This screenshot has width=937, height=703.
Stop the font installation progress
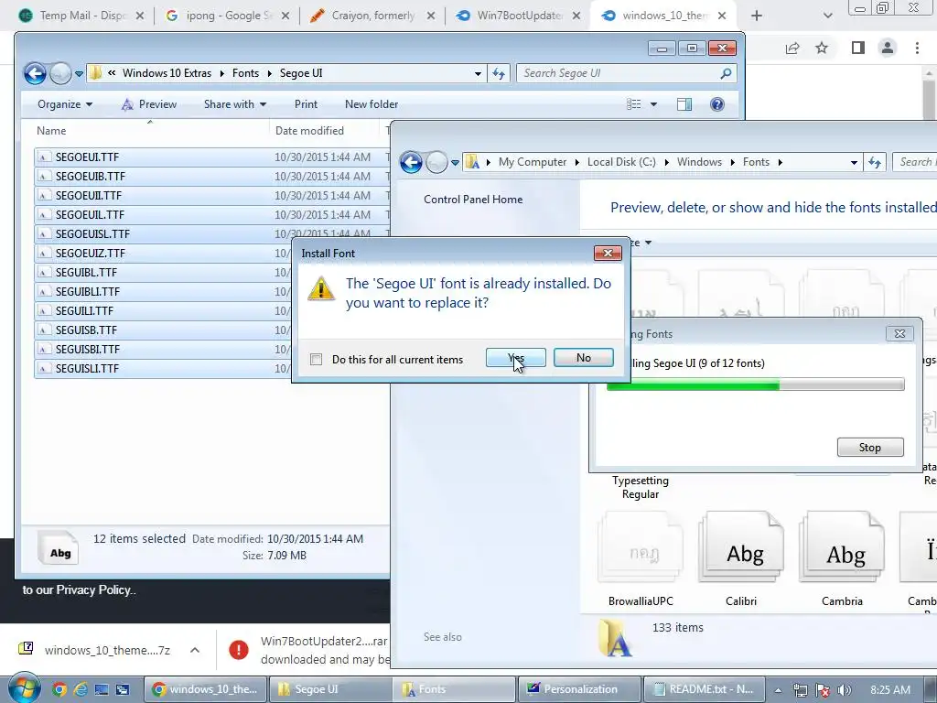click(x=870, y=447)
